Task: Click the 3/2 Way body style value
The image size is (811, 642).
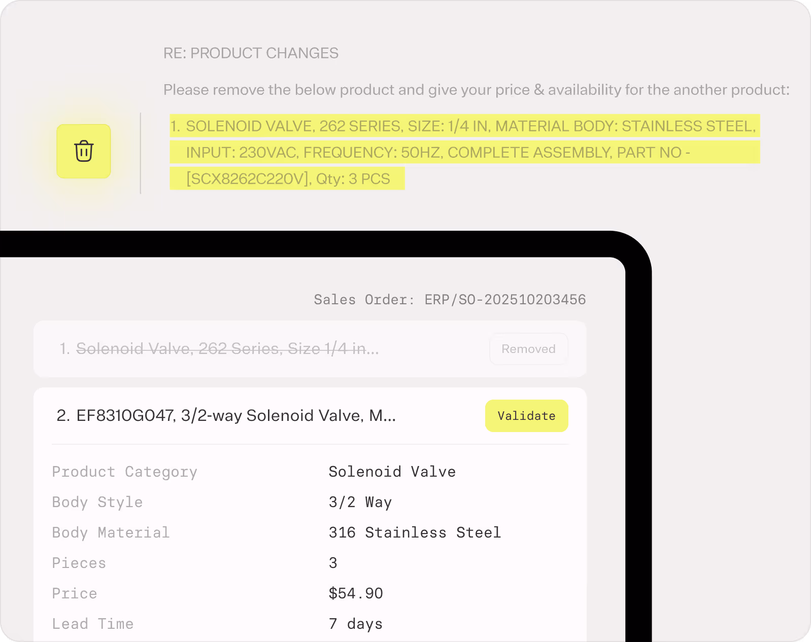Action: (360, 503)
